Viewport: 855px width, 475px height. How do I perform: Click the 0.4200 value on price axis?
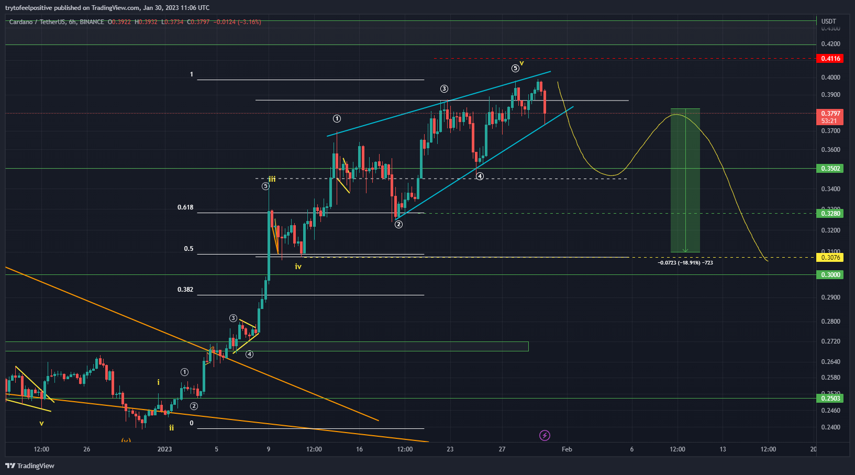coord(830,44)
